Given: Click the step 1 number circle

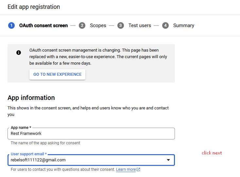Looking at the screenshot, I should tap(11, 25).
